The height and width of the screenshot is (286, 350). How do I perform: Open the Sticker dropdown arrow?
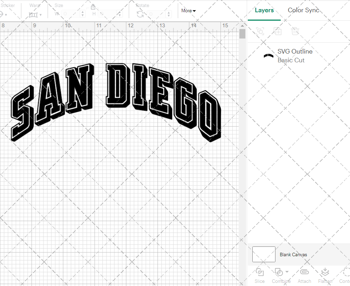point(6,15)
